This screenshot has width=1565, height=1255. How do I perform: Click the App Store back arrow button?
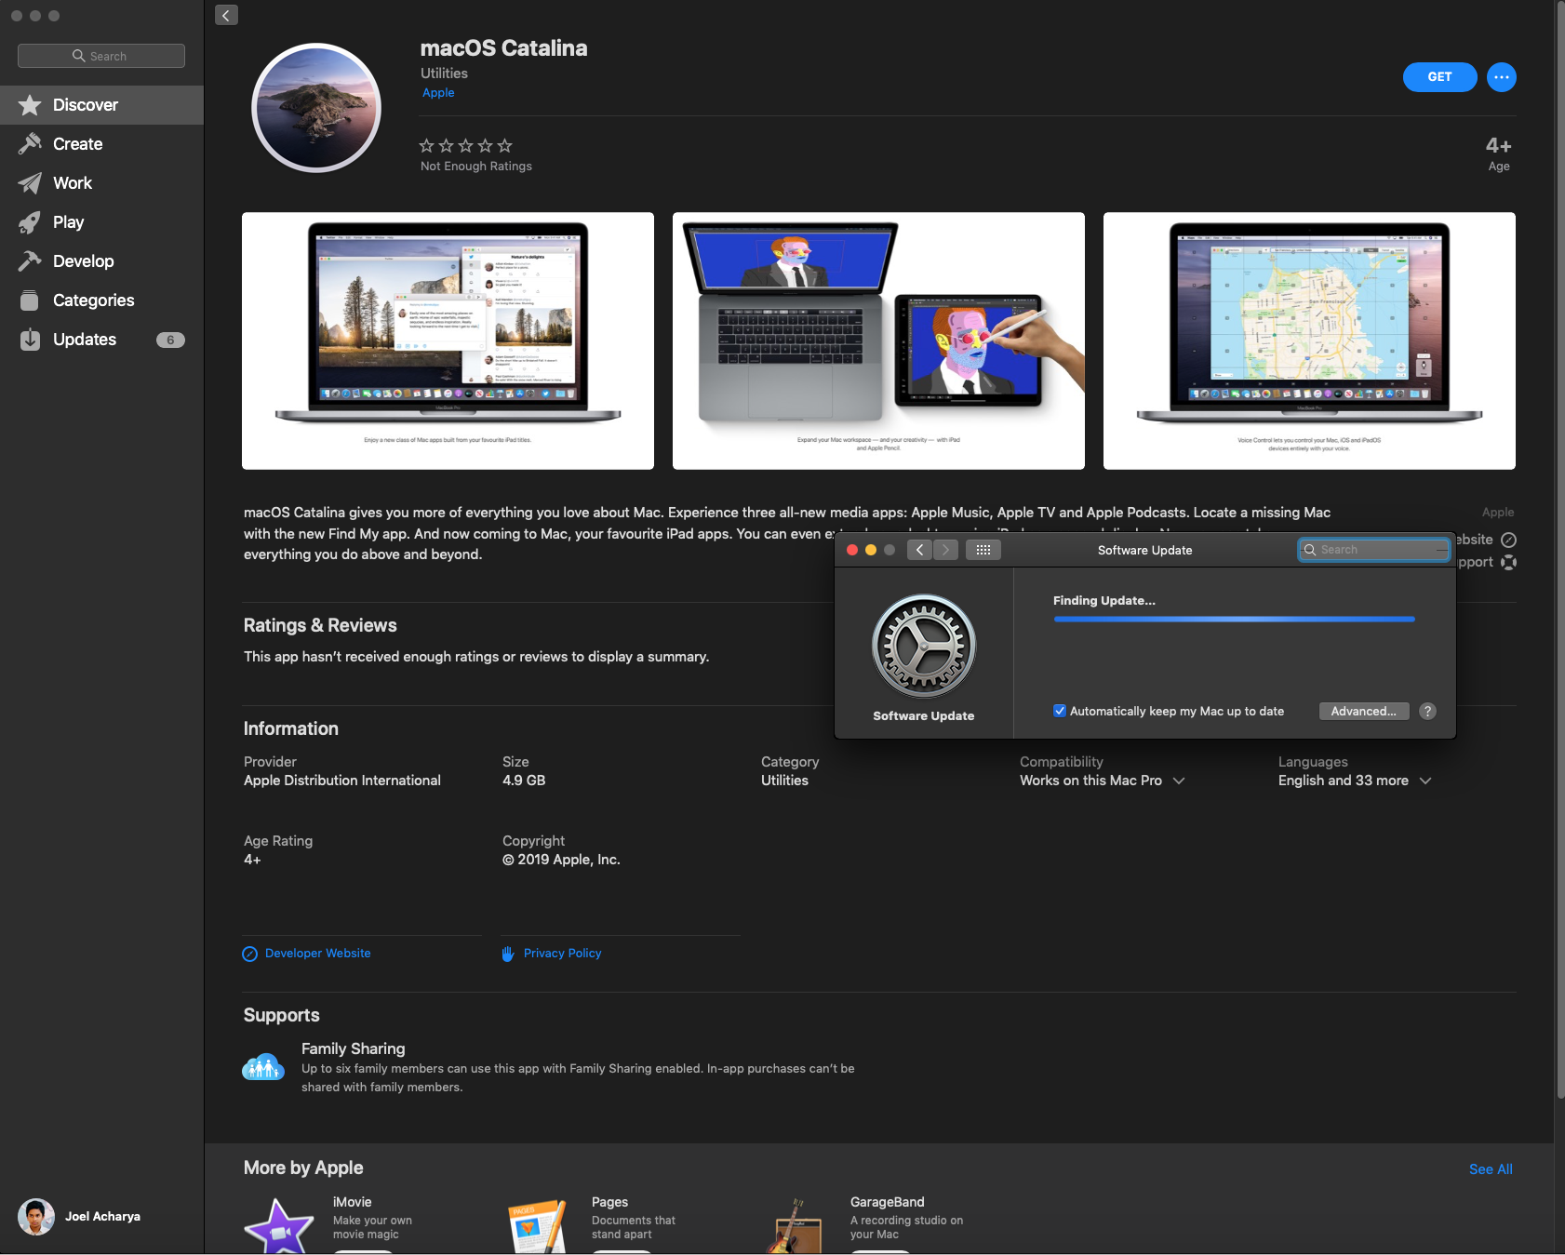(226, 15)
